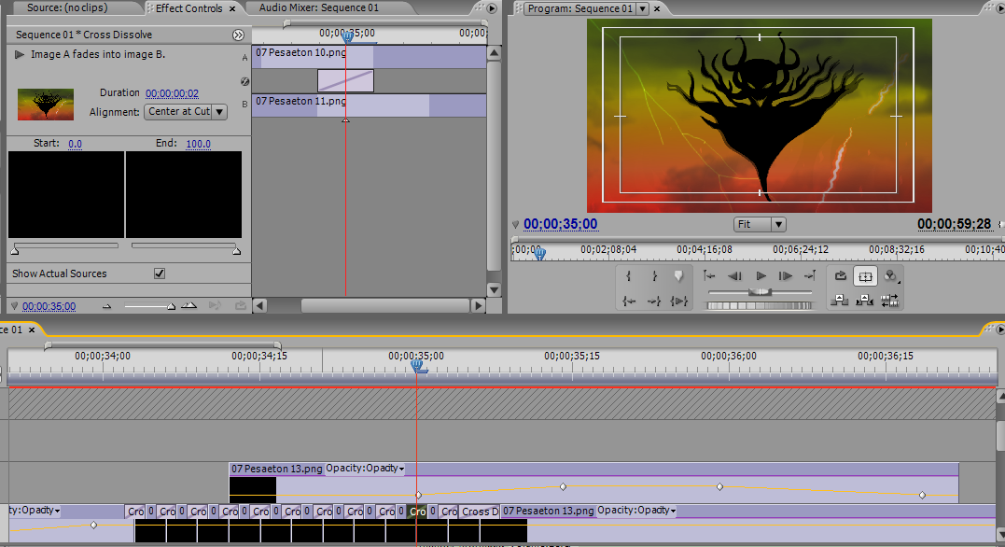
Task: Toggle the Safe Margins button
Action: (865, 276)
